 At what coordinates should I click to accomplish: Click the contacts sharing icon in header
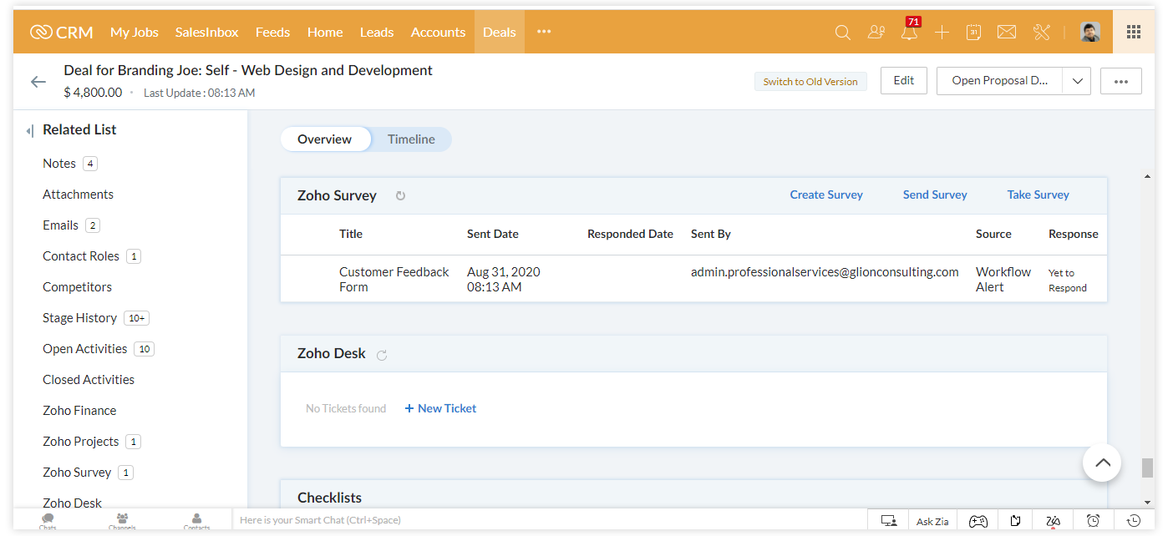[876, 33]
